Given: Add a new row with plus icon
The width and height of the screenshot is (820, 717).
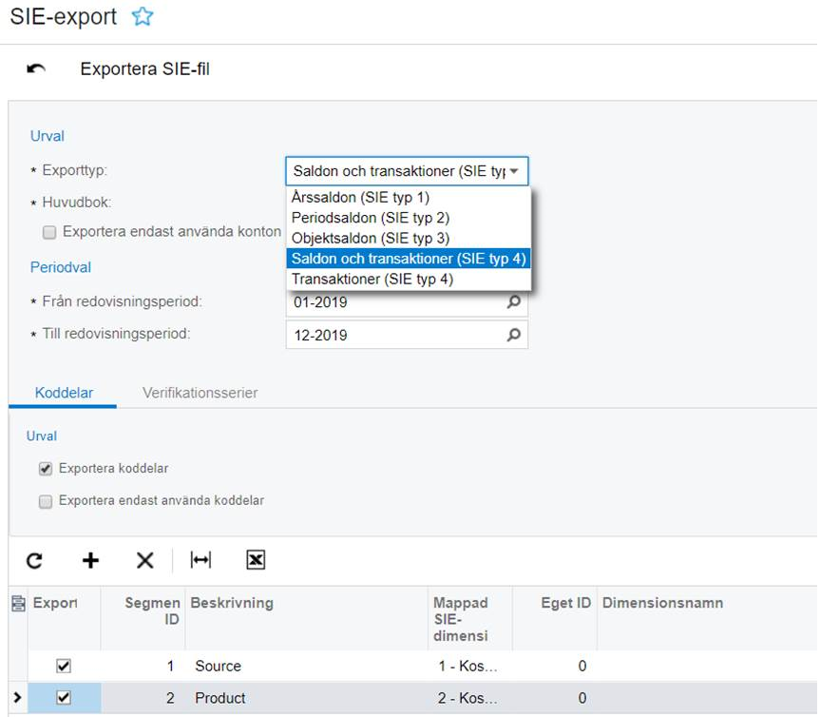Looking at the screenshot, I should pos(90,561).
